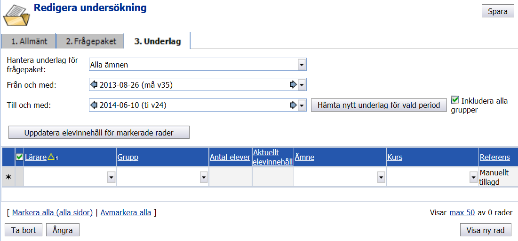Sort by Aktuellt elevinnehåll column header
The height and width of the screenshot is (241, 518).
pos(272,157)
